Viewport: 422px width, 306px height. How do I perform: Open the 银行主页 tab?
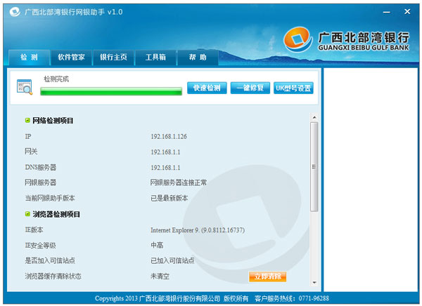pyautogui.click(x=113, y=58)
